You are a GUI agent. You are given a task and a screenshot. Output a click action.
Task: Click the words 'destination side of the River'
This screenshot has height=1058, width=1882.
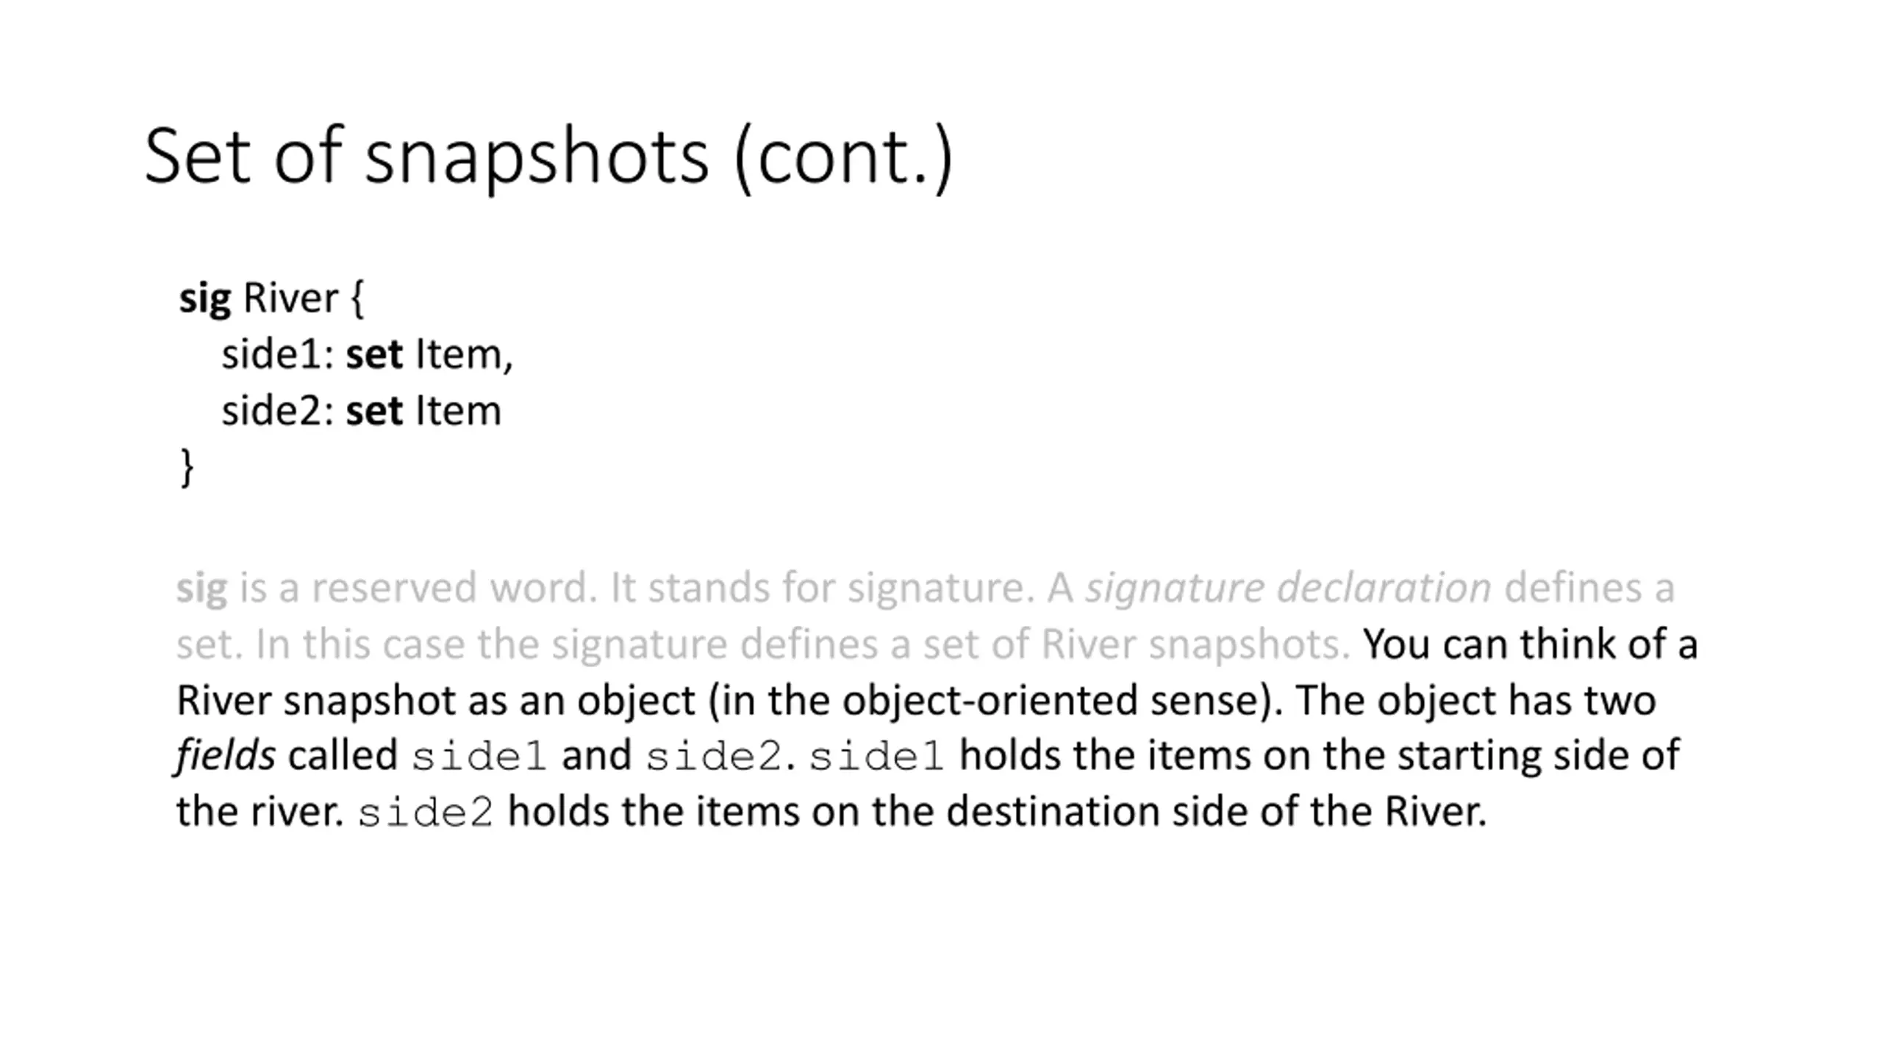1214,813
